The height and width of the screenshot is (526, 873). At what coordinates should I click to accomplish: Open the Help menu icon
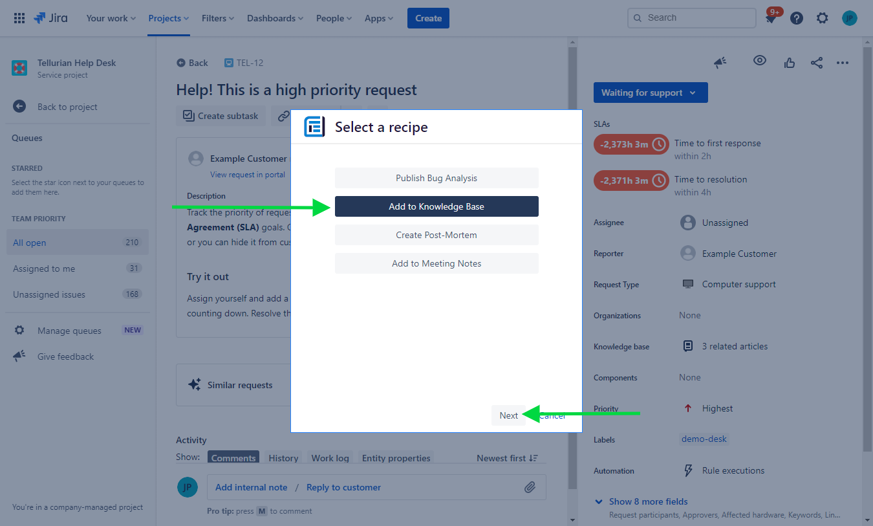796,17
